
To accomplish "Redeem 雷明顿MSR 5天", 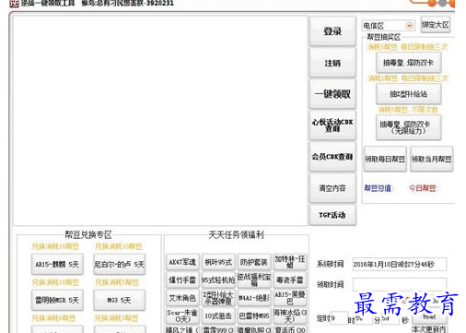I will coord(57,300).
